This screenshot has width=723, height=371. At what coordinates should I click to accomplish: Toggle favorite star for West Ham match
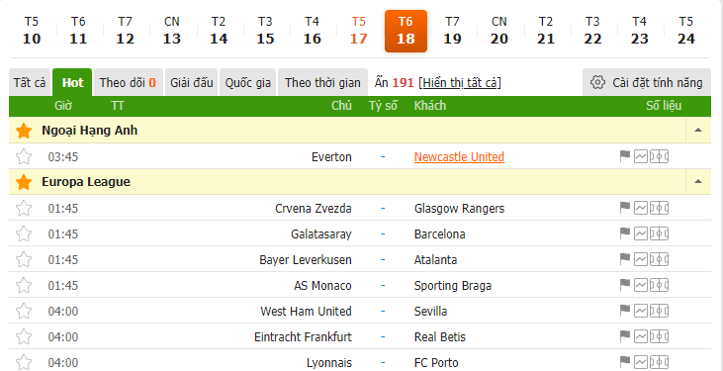tap(24, 311)
